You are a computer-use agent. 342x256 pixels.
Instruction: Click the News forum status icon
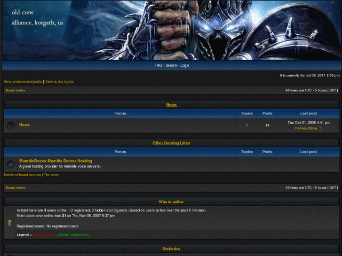coord(11,125)
